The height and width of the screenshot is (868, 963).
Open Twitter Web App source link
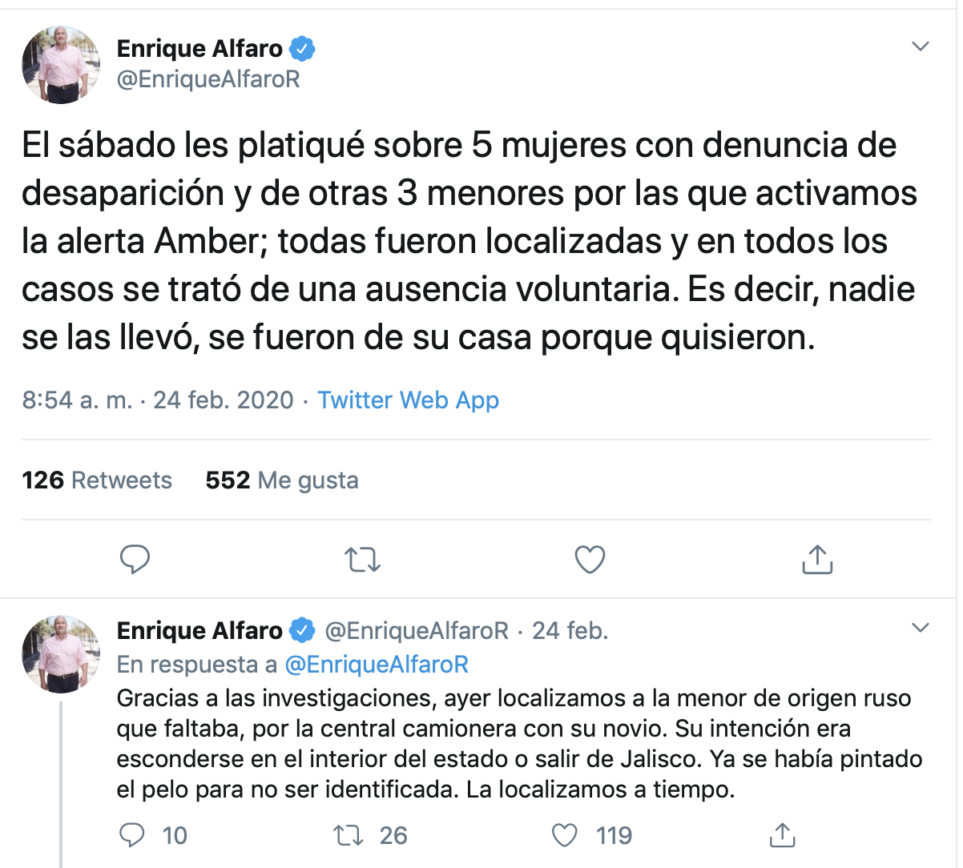click(408, 400)
